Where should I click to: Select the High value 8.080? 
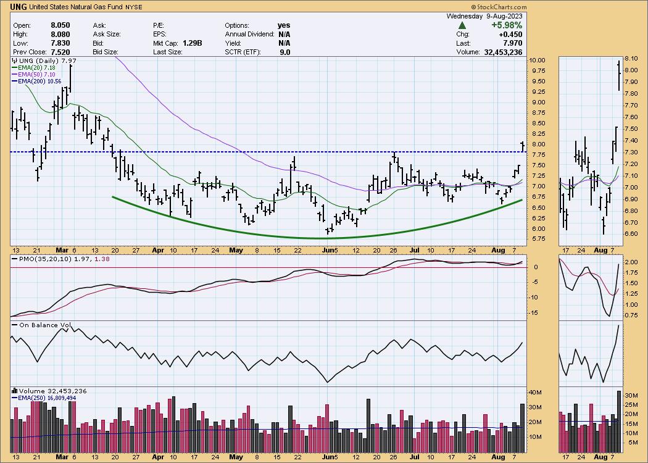pos(60,35)
